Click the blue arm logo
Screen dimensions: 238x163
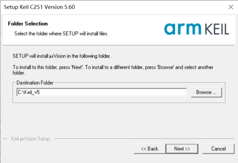point(182,29)
